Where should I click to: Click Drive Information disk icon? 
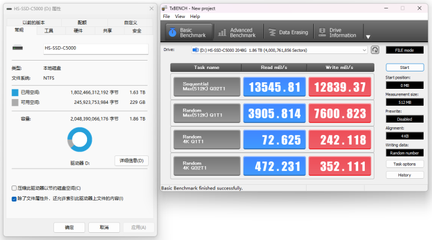[x=322, y=32]
